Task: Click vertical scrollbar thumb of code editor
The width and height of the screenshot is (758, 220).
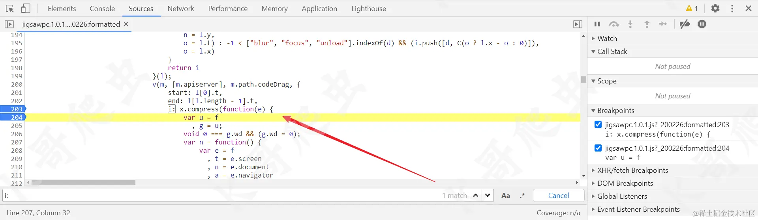Action: pos(584,79)
